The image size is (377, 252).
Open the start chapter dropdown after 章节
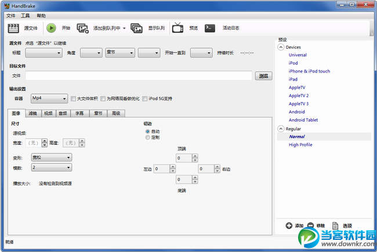point(149,53)
